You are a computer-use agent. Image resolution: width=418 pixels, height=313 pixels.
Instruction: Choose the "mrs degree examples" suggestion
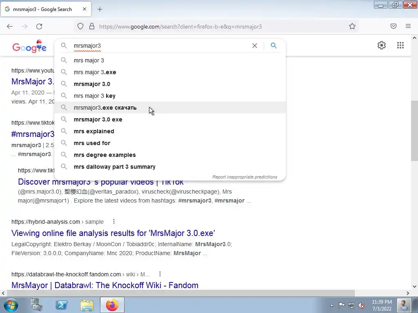click(x=170, y=155)
